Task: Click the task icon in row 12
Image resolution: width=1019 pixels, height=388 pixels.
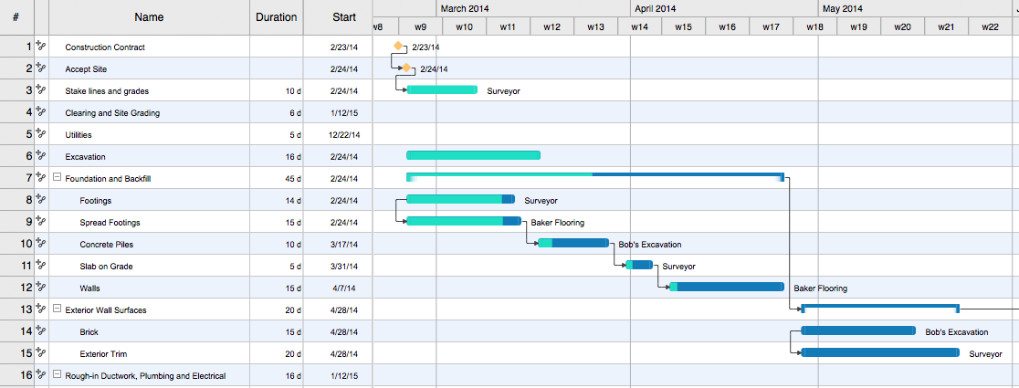Action: [x=40, y=287]
